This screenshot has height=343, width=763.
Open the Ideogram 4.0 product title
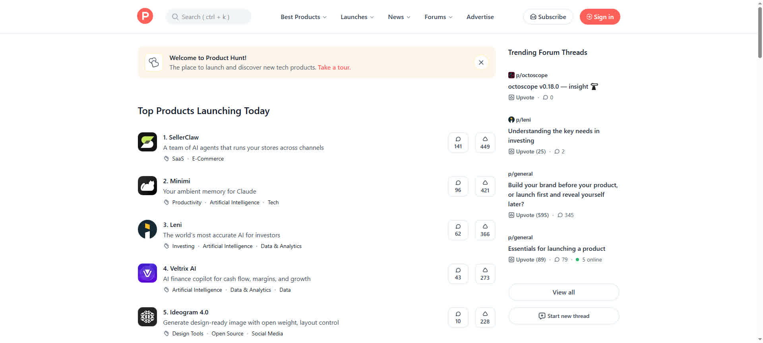186,312
